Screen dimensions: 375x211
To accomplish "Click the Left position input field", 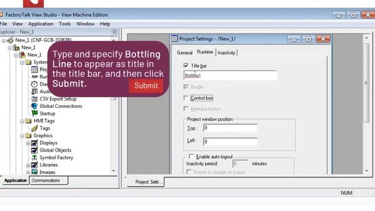I will [x=230, y=141].
